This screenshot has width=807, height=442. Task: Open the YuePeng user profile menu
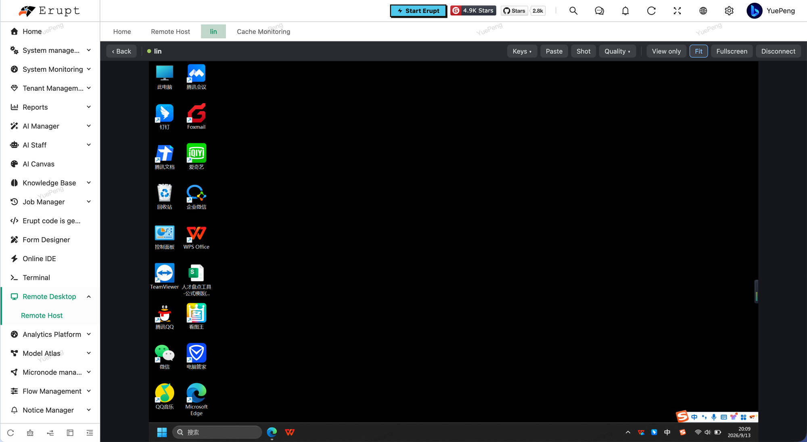pyautogui.click(x=771, y=11)
